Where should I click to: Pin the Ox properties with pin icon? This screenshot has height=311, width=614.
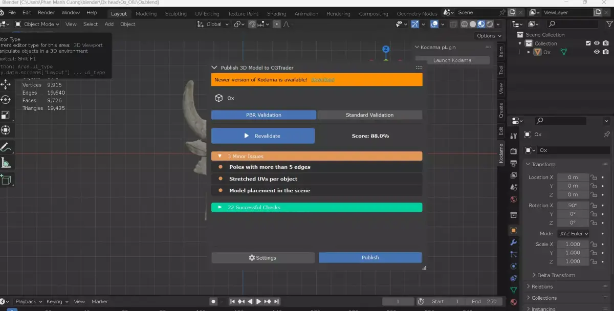point(607,134)
